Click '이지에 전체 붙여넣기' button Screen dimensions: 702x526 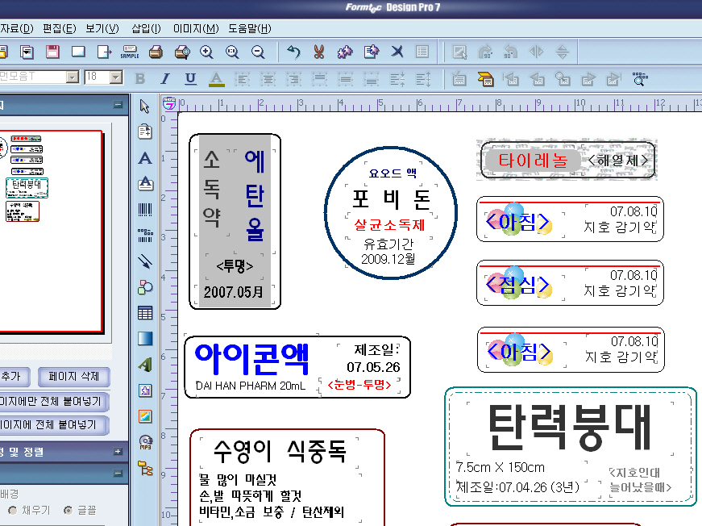click(53, 424)
